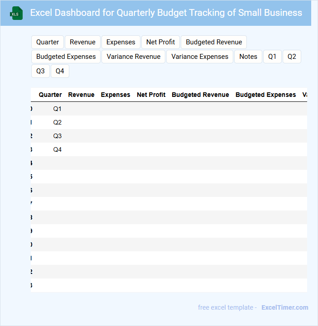Screen dimensions: 318x326
Task: Click the Budgeted Expenses column header
Action: pyautogui.click(x=265, y=95)
